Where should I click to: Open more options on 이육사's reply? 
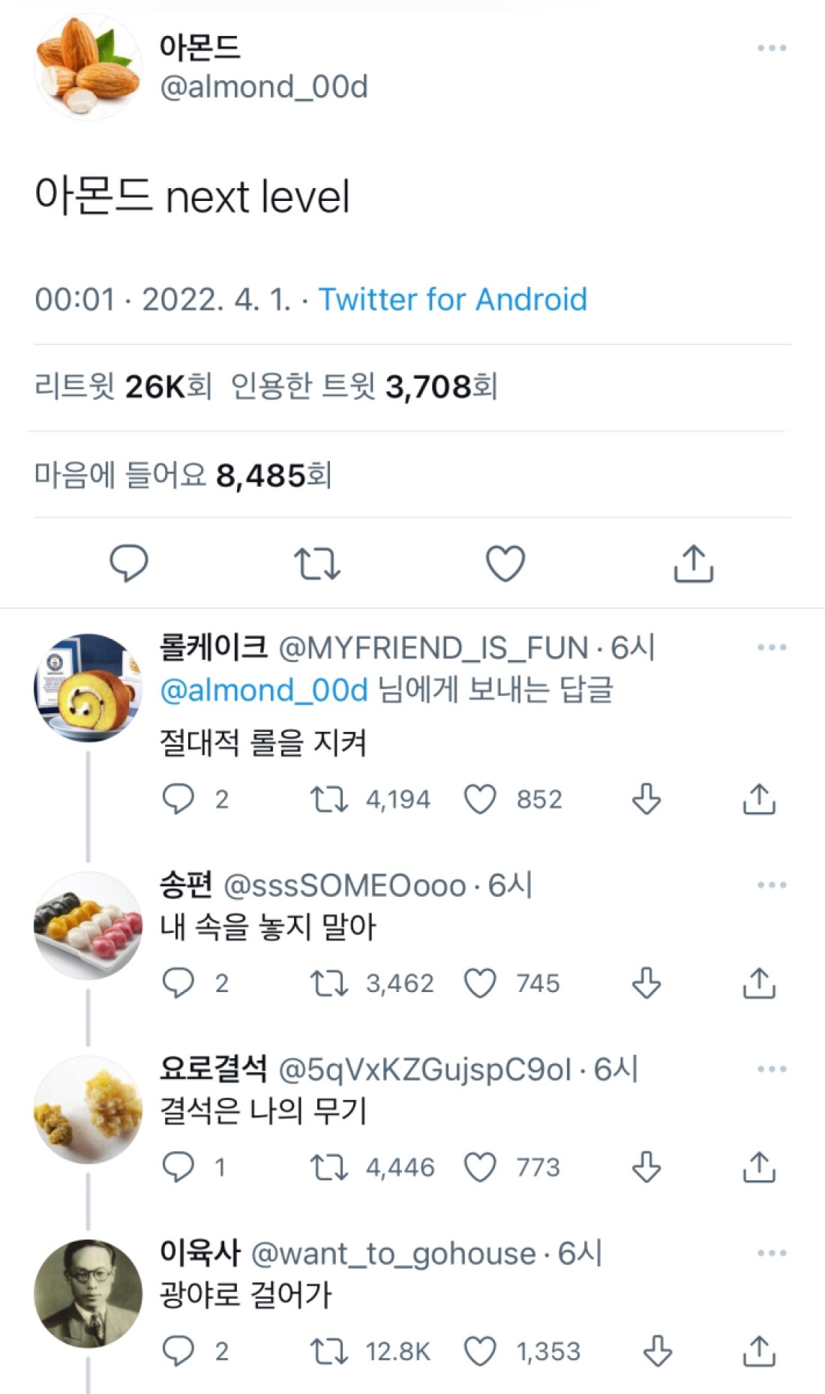coord(772,1253)
